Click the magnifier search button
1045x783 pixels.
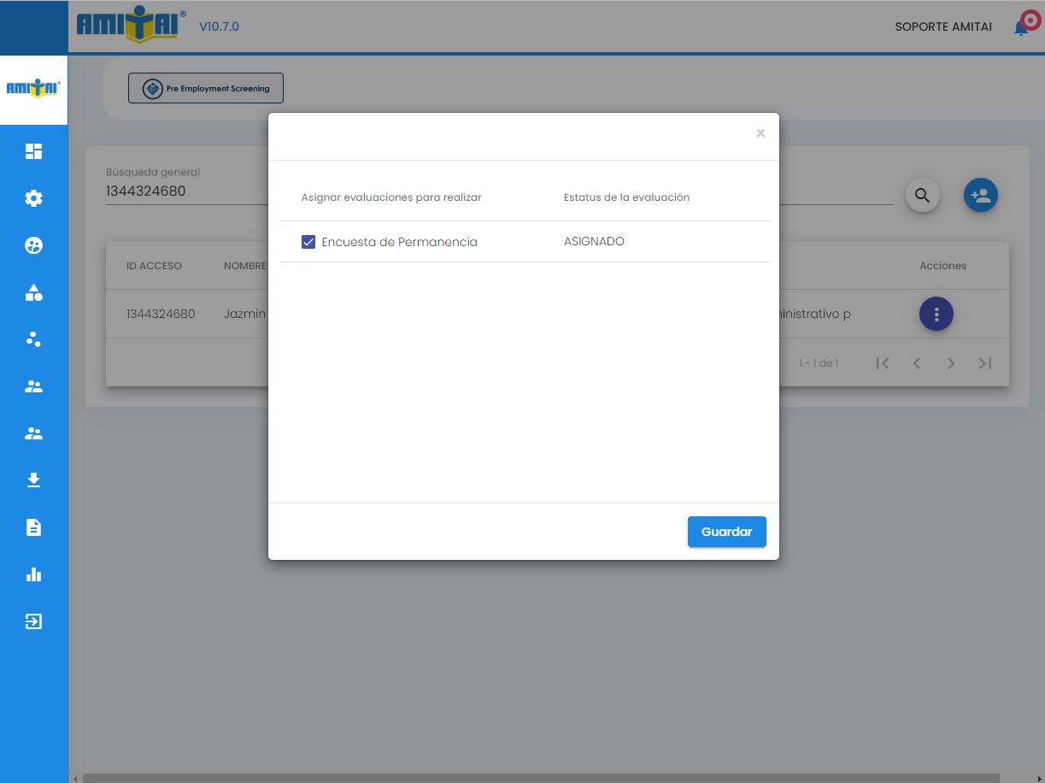pos(922,196)
